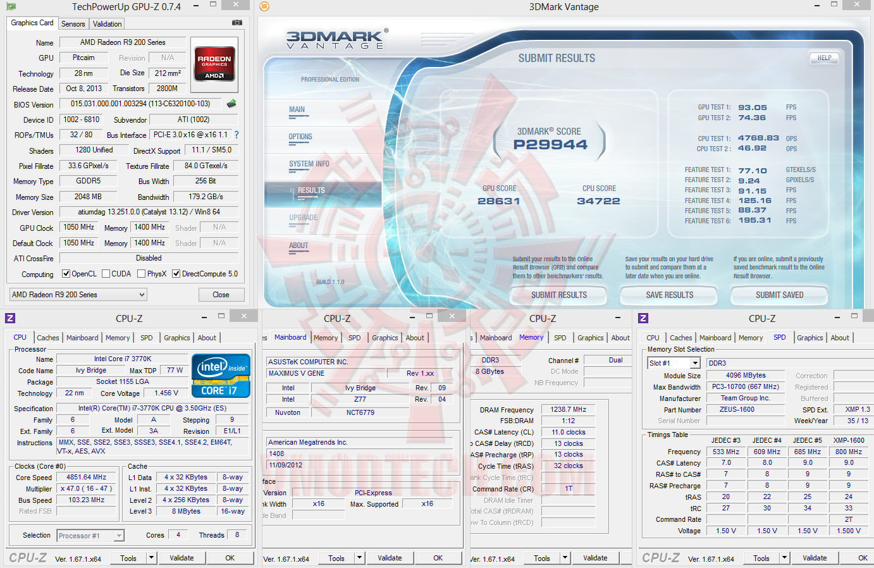Click the SAVE RESULTS button
Image resolution: width=874 pixels, height=568 pixels.
[x=670, y=295]
